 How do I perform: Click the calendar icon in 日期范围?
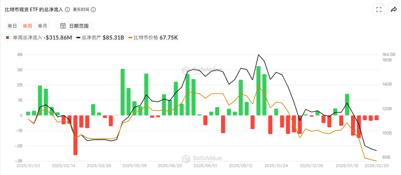tap(63, 26)
